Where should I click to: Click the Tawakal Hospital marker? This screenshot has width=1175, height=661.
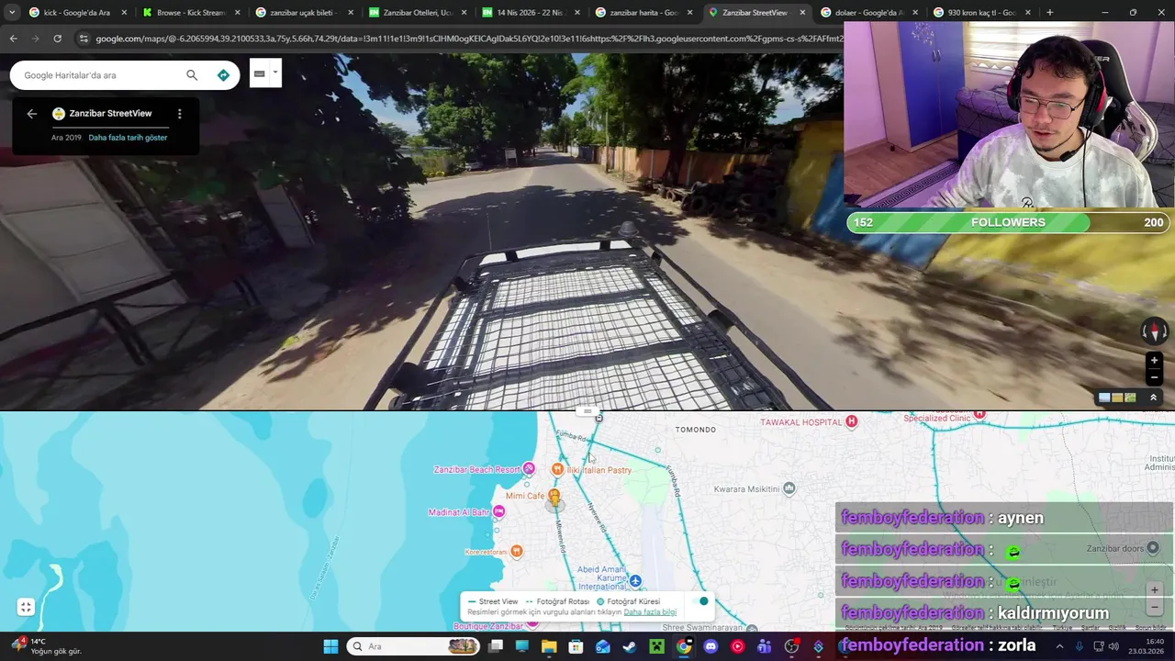click(852, 421)
